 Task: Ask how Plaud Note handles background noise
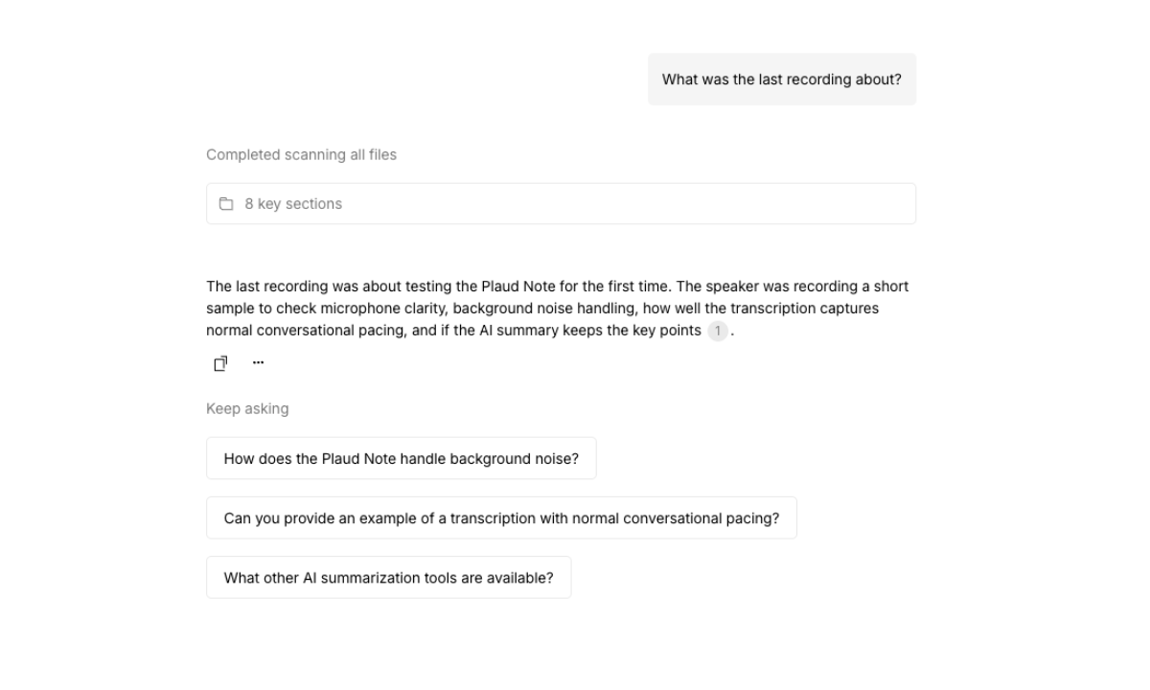click(401, 459)
